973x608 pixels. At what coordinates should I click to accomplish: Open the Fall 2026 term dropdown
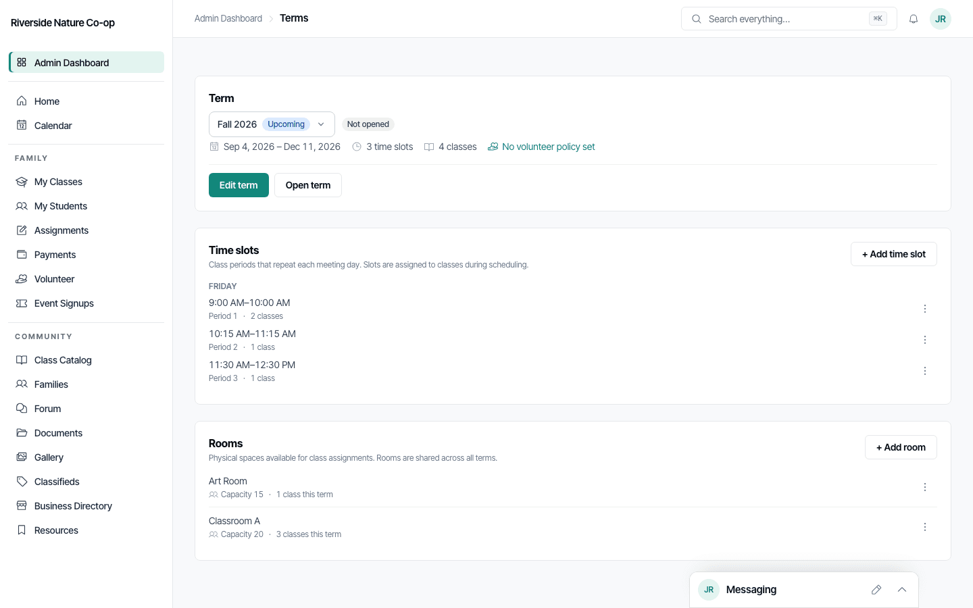(x=272, y=124)
